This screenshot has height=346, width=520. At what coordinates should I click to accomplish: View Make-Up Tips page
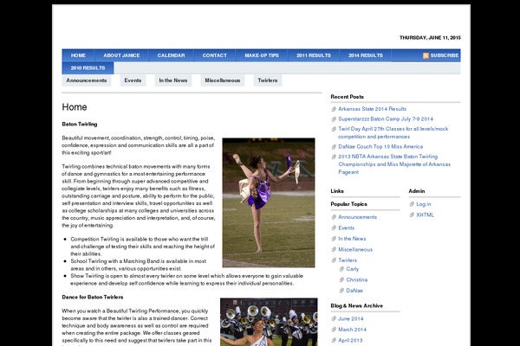click(x=262, y=55)
